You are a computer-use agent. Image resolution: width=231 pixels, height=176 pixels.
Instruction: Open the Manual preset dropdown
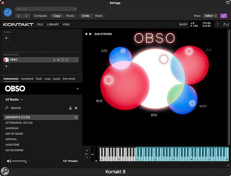(x=46, y=9)
